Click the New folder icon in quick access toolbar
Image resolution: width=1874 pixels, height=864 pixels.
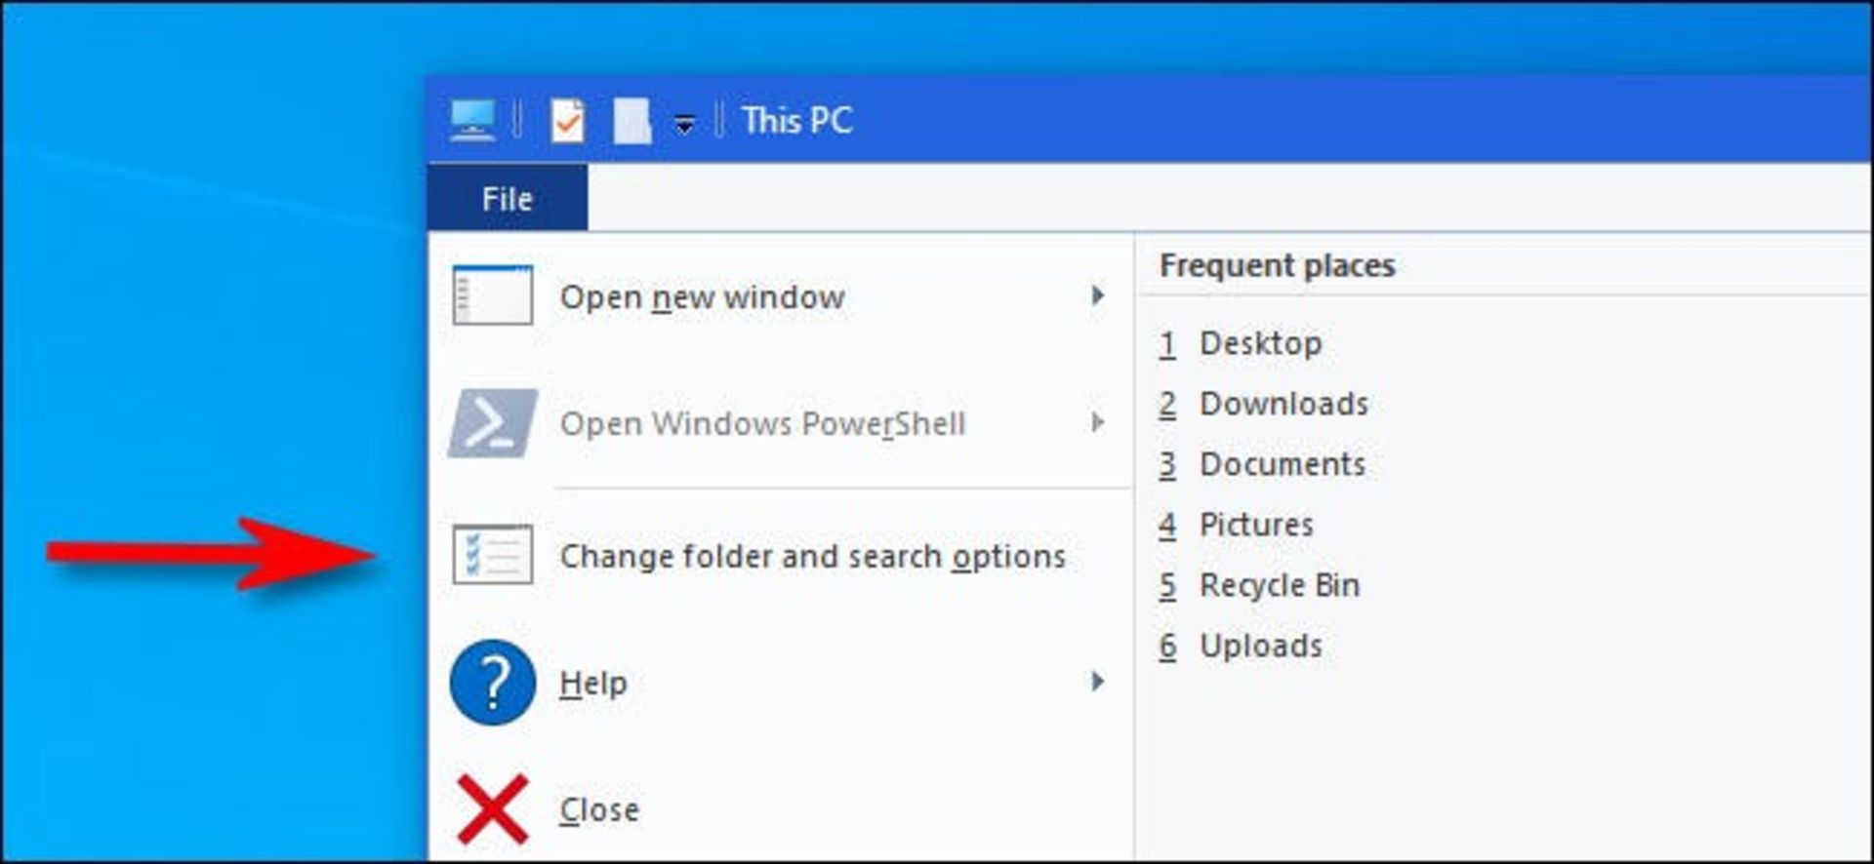[632, 121]
